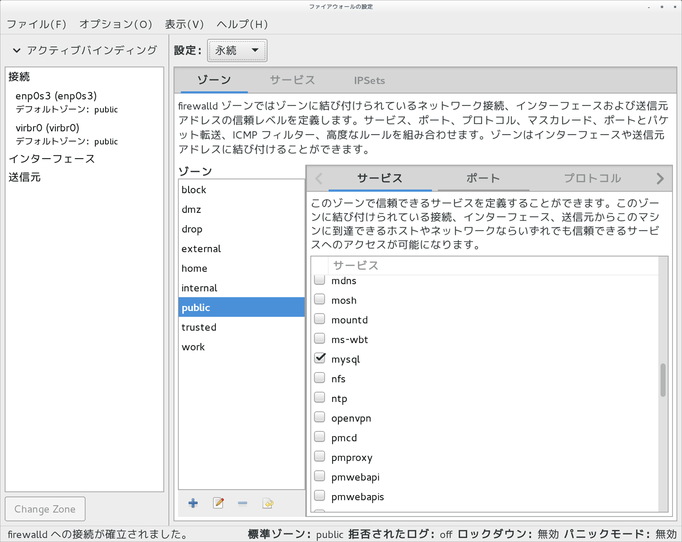682x542 pixels.
Task: Click the 標準ゾーン: public status entry
Action: point(296,534)
